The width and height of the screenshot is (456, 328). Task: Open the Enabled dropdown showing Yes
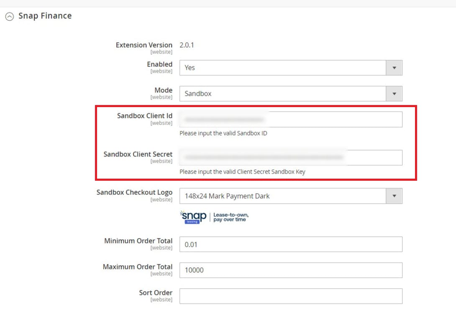291,68
